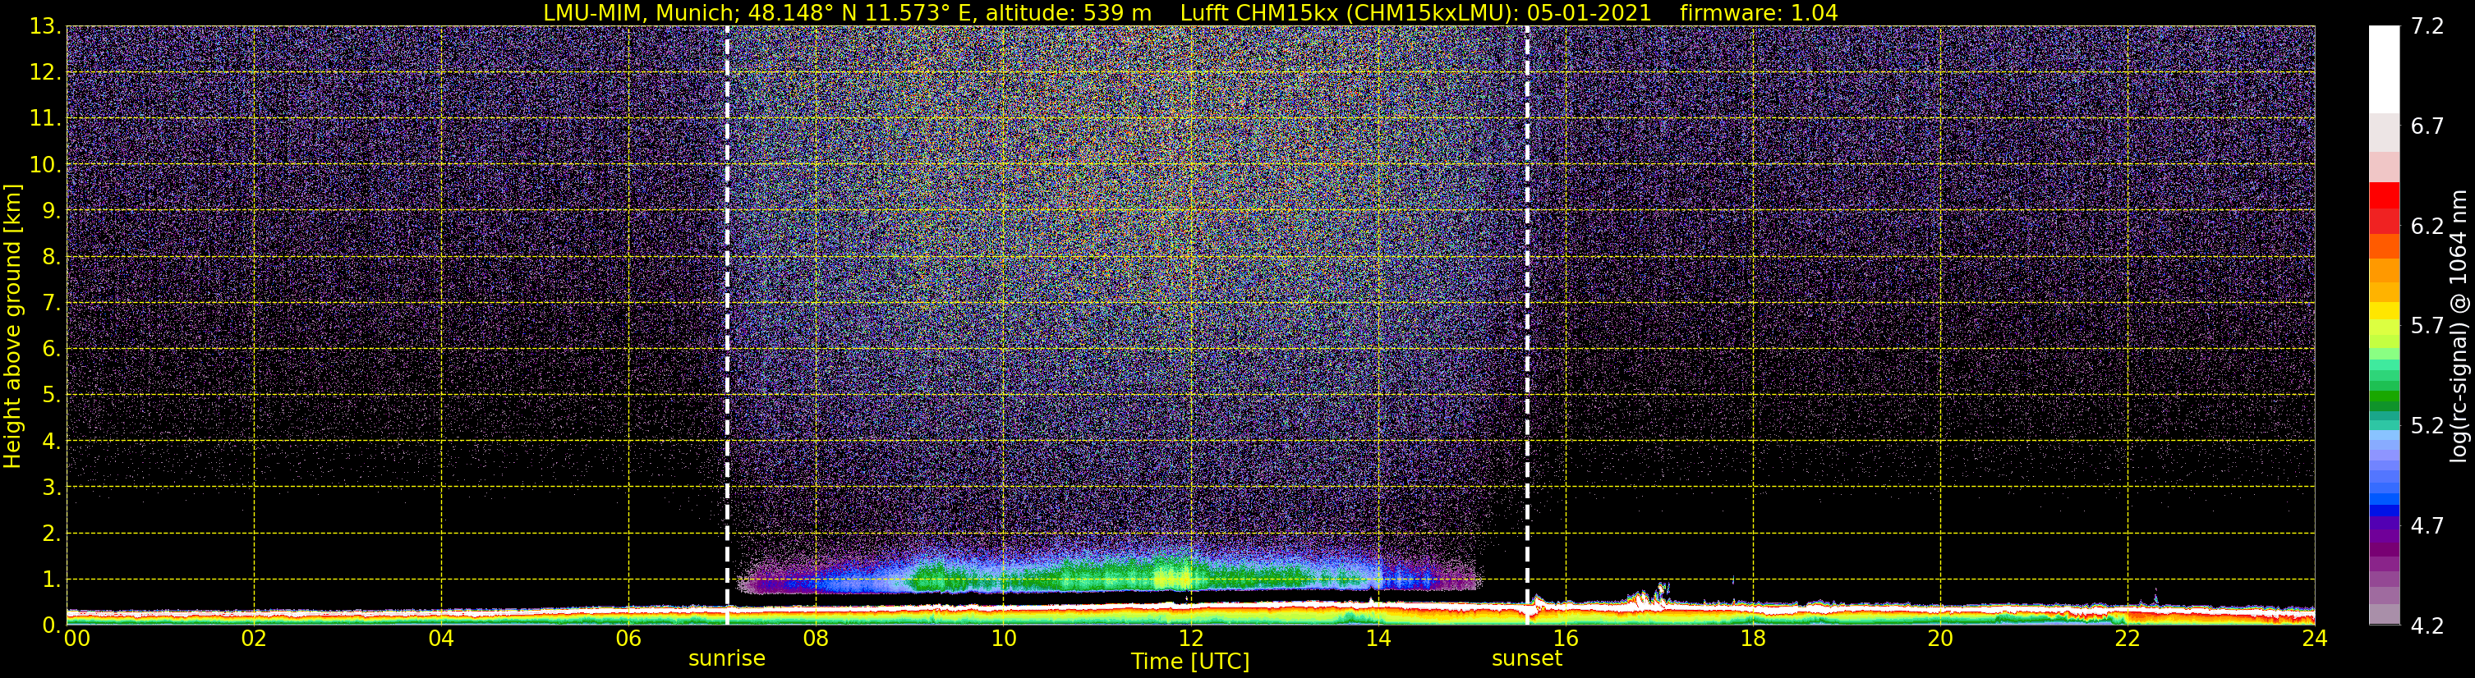This screenshot has width=2475, height=678.
Task: Click height axis tick '4.'
Action: click(52, 442)
